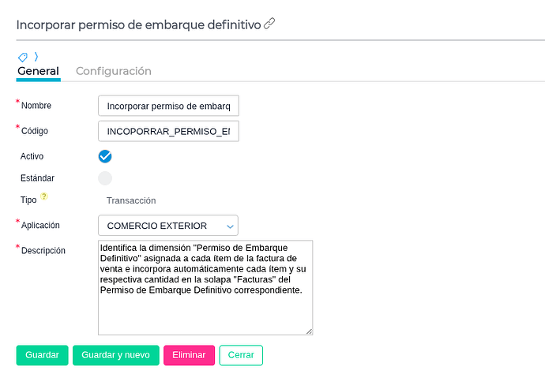Click the link icon beside the title
Image resolution: width=545 pixels, height=374 pixels.
coord(269,24)
